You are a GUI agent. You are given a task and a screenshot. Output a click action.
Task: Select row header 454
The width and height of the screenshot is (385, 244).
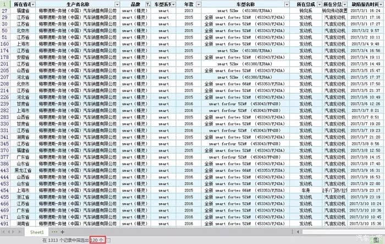[x=4, y=190]
